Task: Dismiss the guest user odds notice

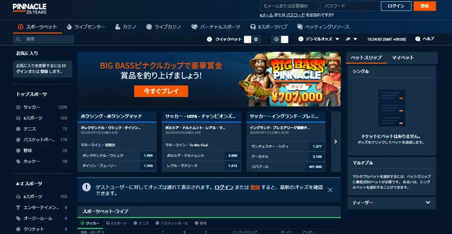Action: (x=330, y=190)
